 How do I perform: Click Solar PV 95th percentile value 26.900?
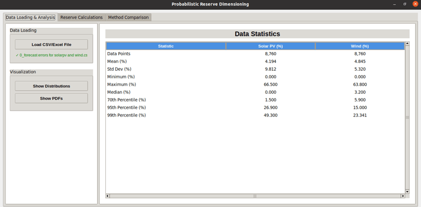click(270, 107)
